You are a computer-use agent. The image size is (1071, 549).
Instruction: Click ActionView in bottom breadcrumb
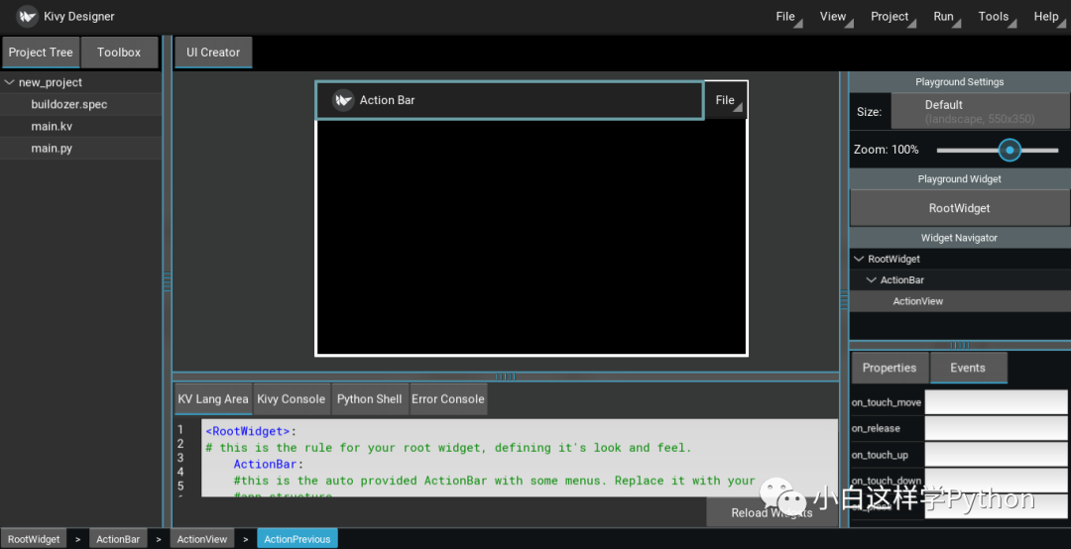(x=202, y=539)
